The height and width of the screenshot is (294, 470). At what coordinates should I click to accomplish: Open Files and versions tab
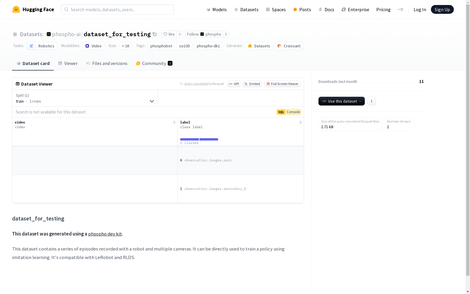[107, 64]
